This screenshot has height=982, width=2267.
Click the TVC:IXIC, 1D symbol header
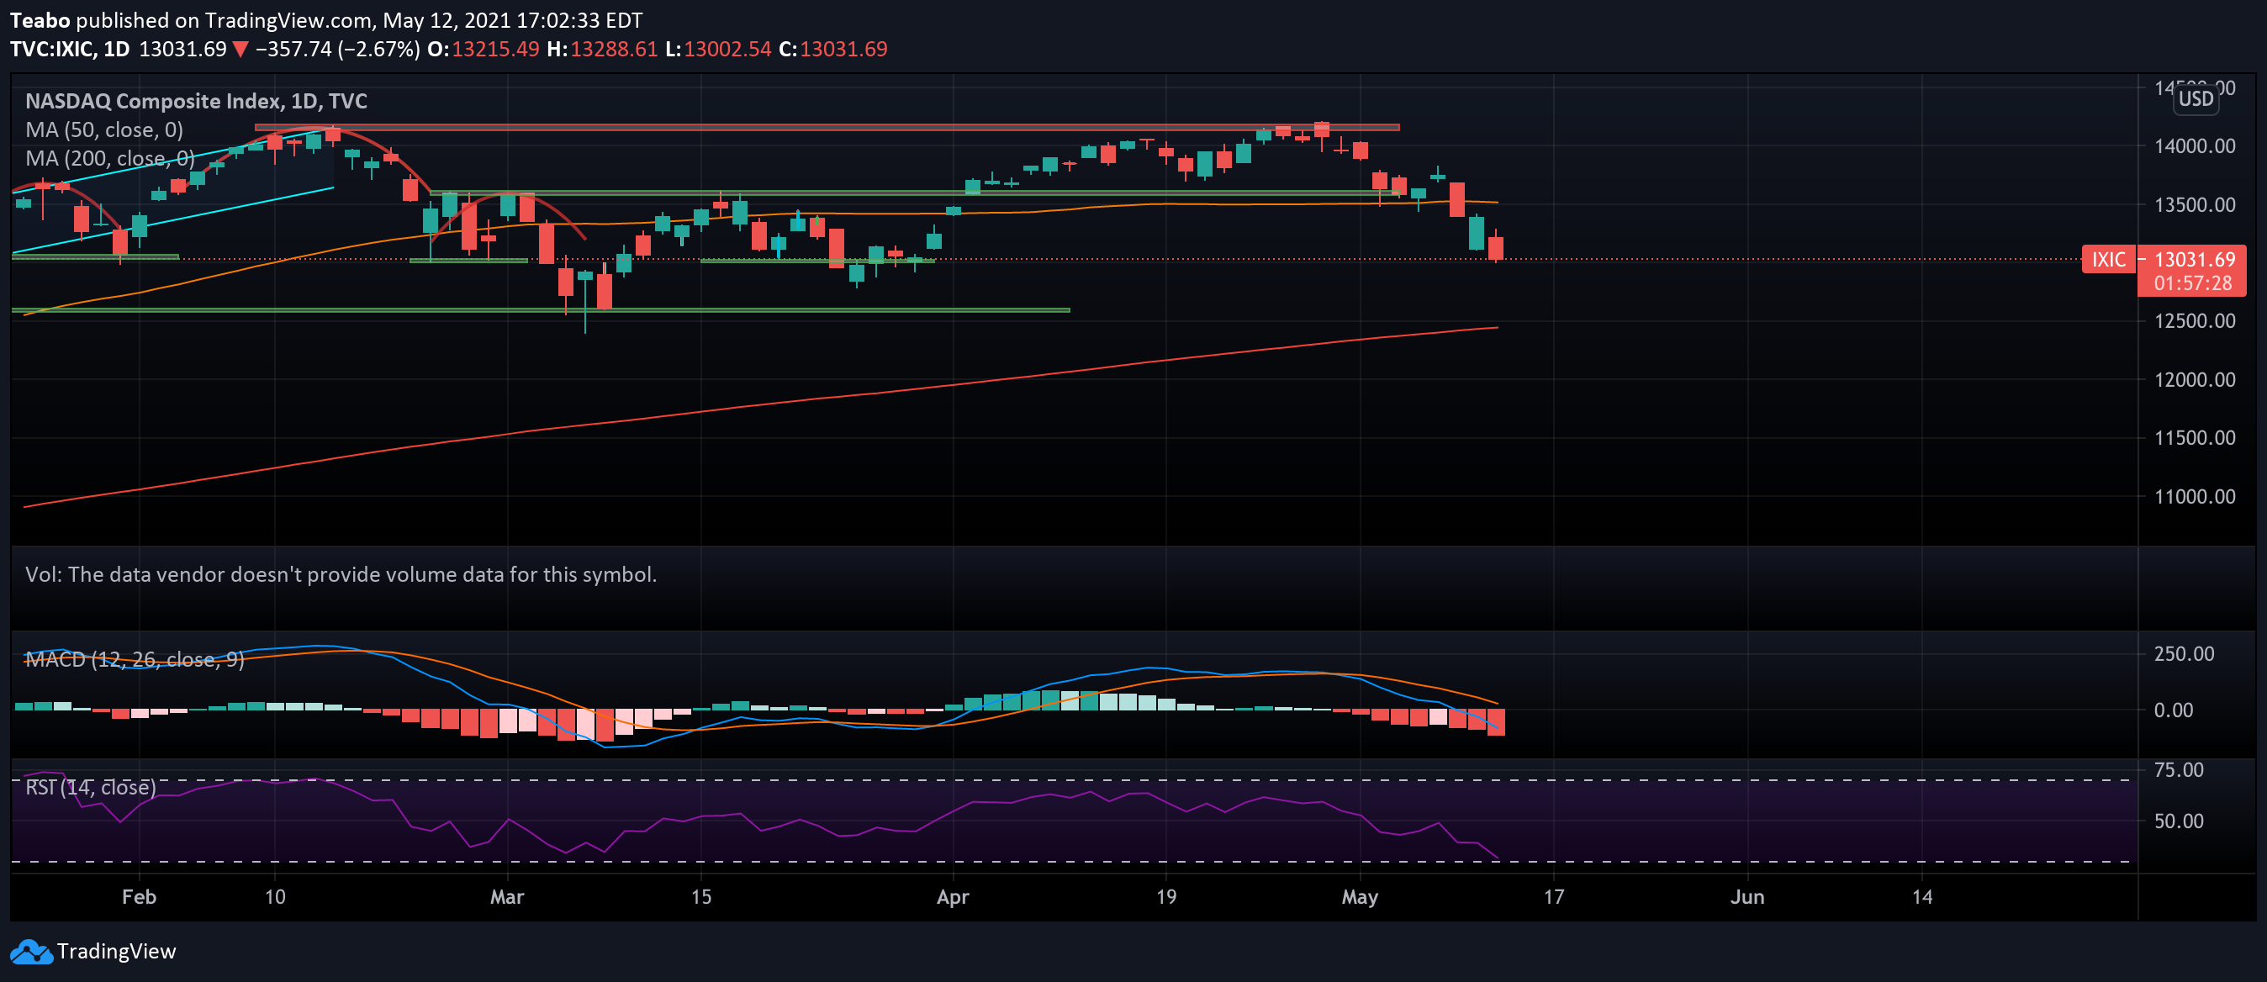(x=70, y=50)
